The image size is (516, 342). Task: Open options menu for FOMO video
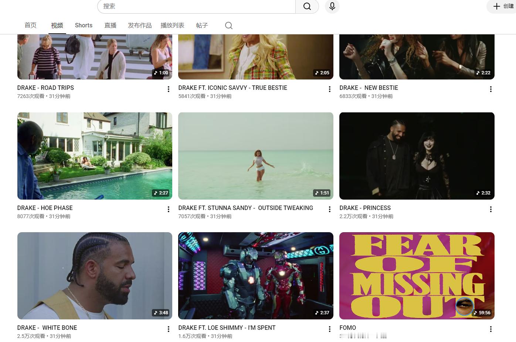tap(490, 329)
